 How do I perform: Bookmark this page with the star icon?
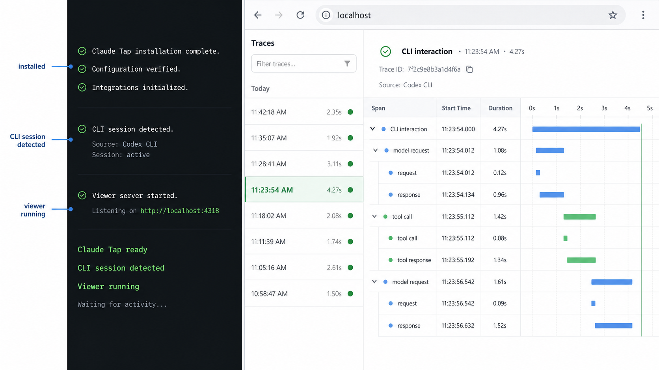pos(612,15)
